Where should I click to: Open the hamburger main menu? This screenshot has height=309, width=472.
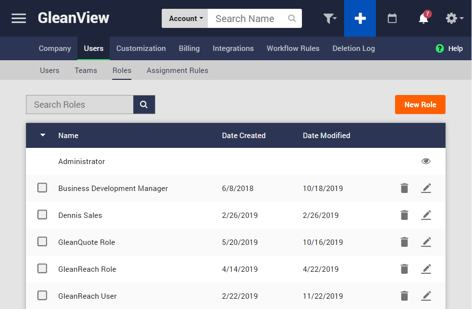tap(19, 19)
